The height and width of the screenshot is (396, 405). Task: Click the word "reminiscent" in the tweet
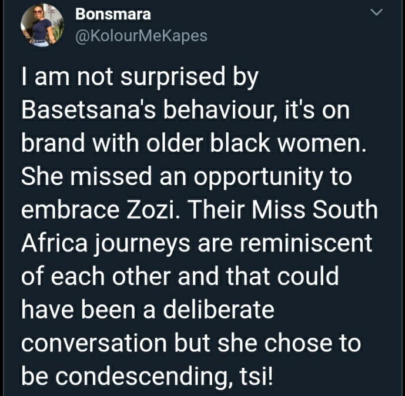click(x=306, y=243)
